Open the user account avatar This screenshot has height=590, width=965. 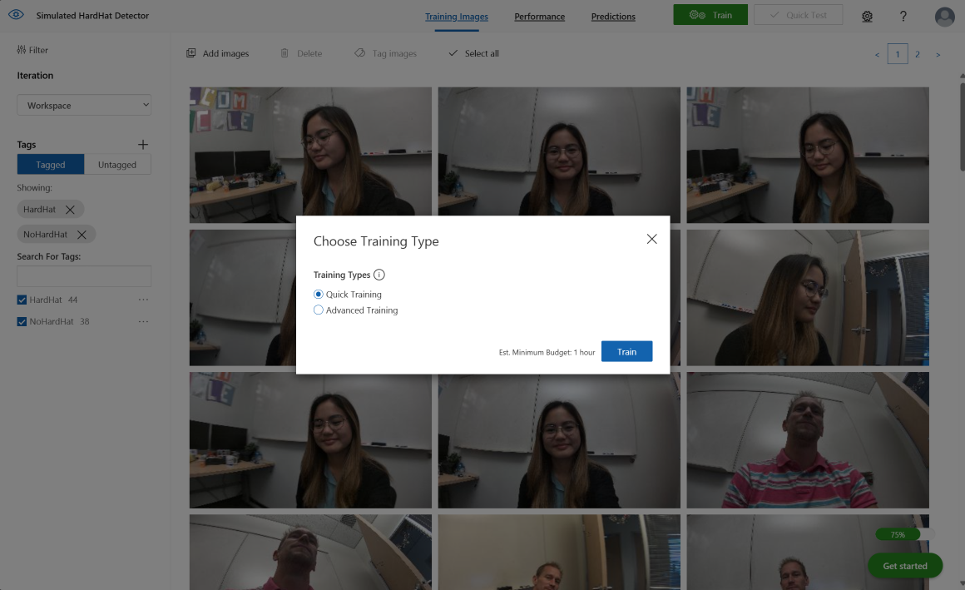coord(944,17)
